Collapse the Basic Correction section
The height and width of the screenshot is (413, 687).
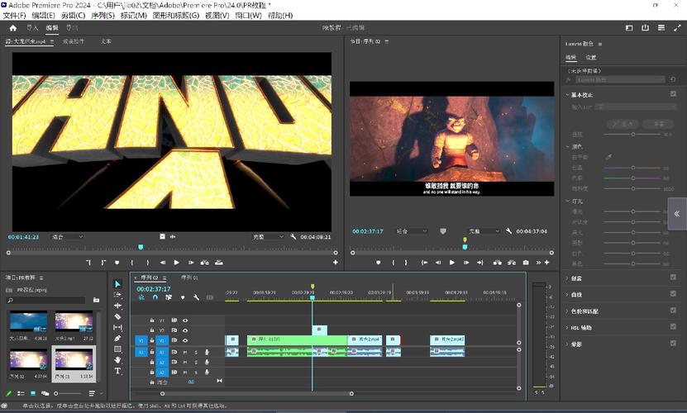[x=567, y=95]
